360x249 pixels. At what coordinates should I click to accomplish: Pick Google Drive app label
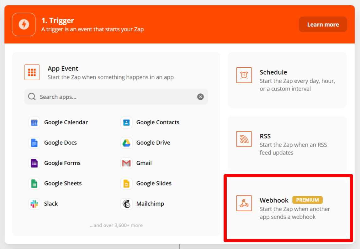[153, 143]
